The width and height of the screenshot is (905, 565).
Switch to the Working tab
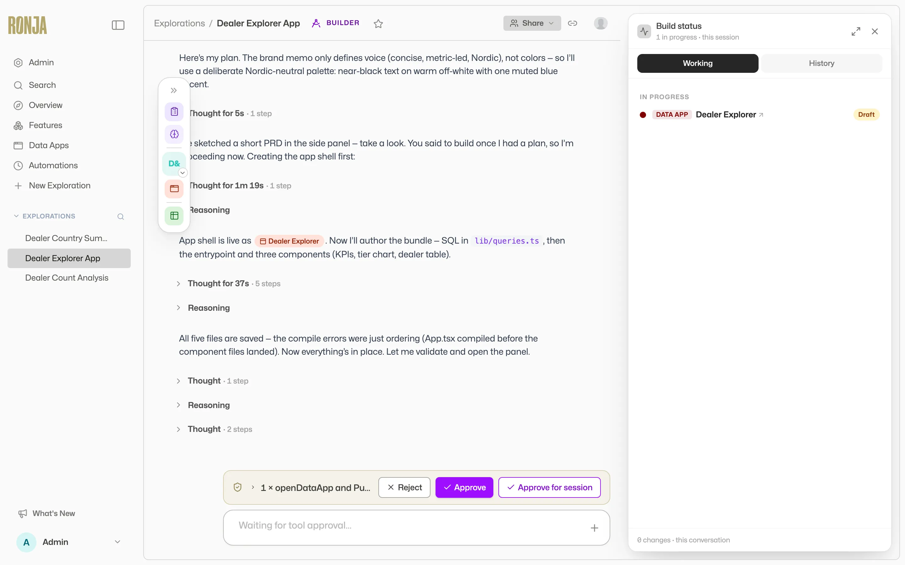698,63
